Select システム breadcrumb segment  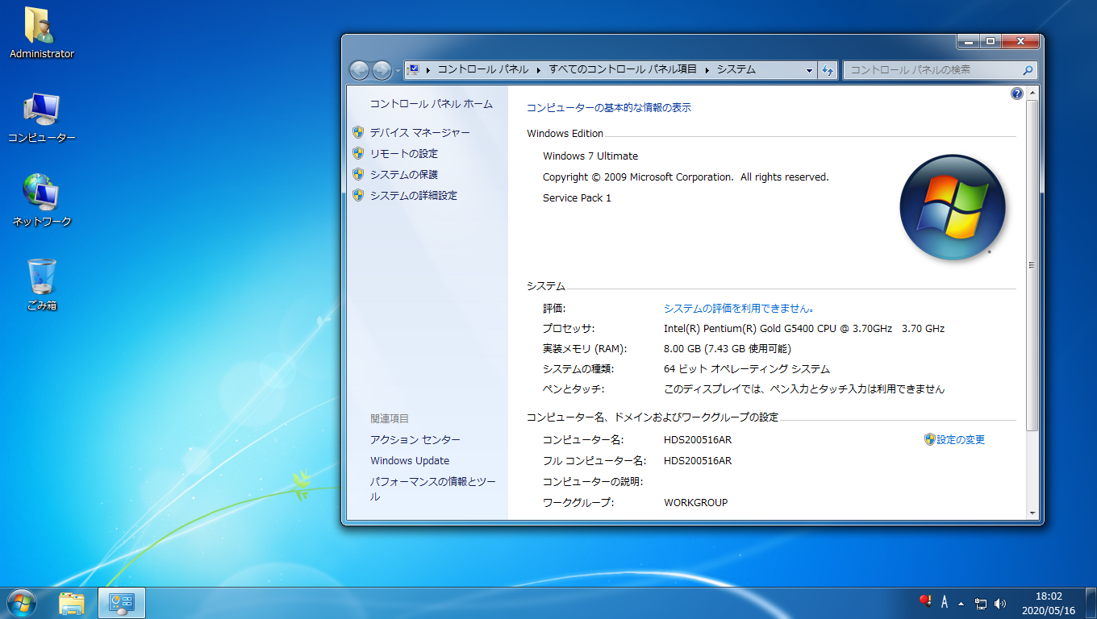(x=736, y=69)
